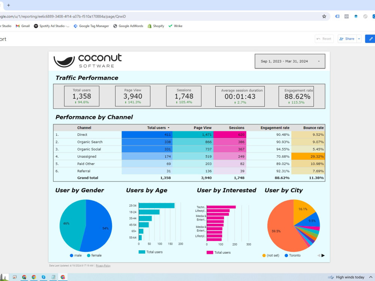
Task: Click the 25-34 age bar
Action: [x=157, y=206]
